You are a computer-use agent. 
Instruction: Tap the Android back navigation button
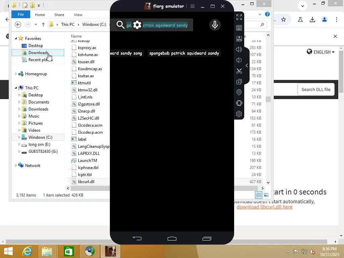click(137, 239)
